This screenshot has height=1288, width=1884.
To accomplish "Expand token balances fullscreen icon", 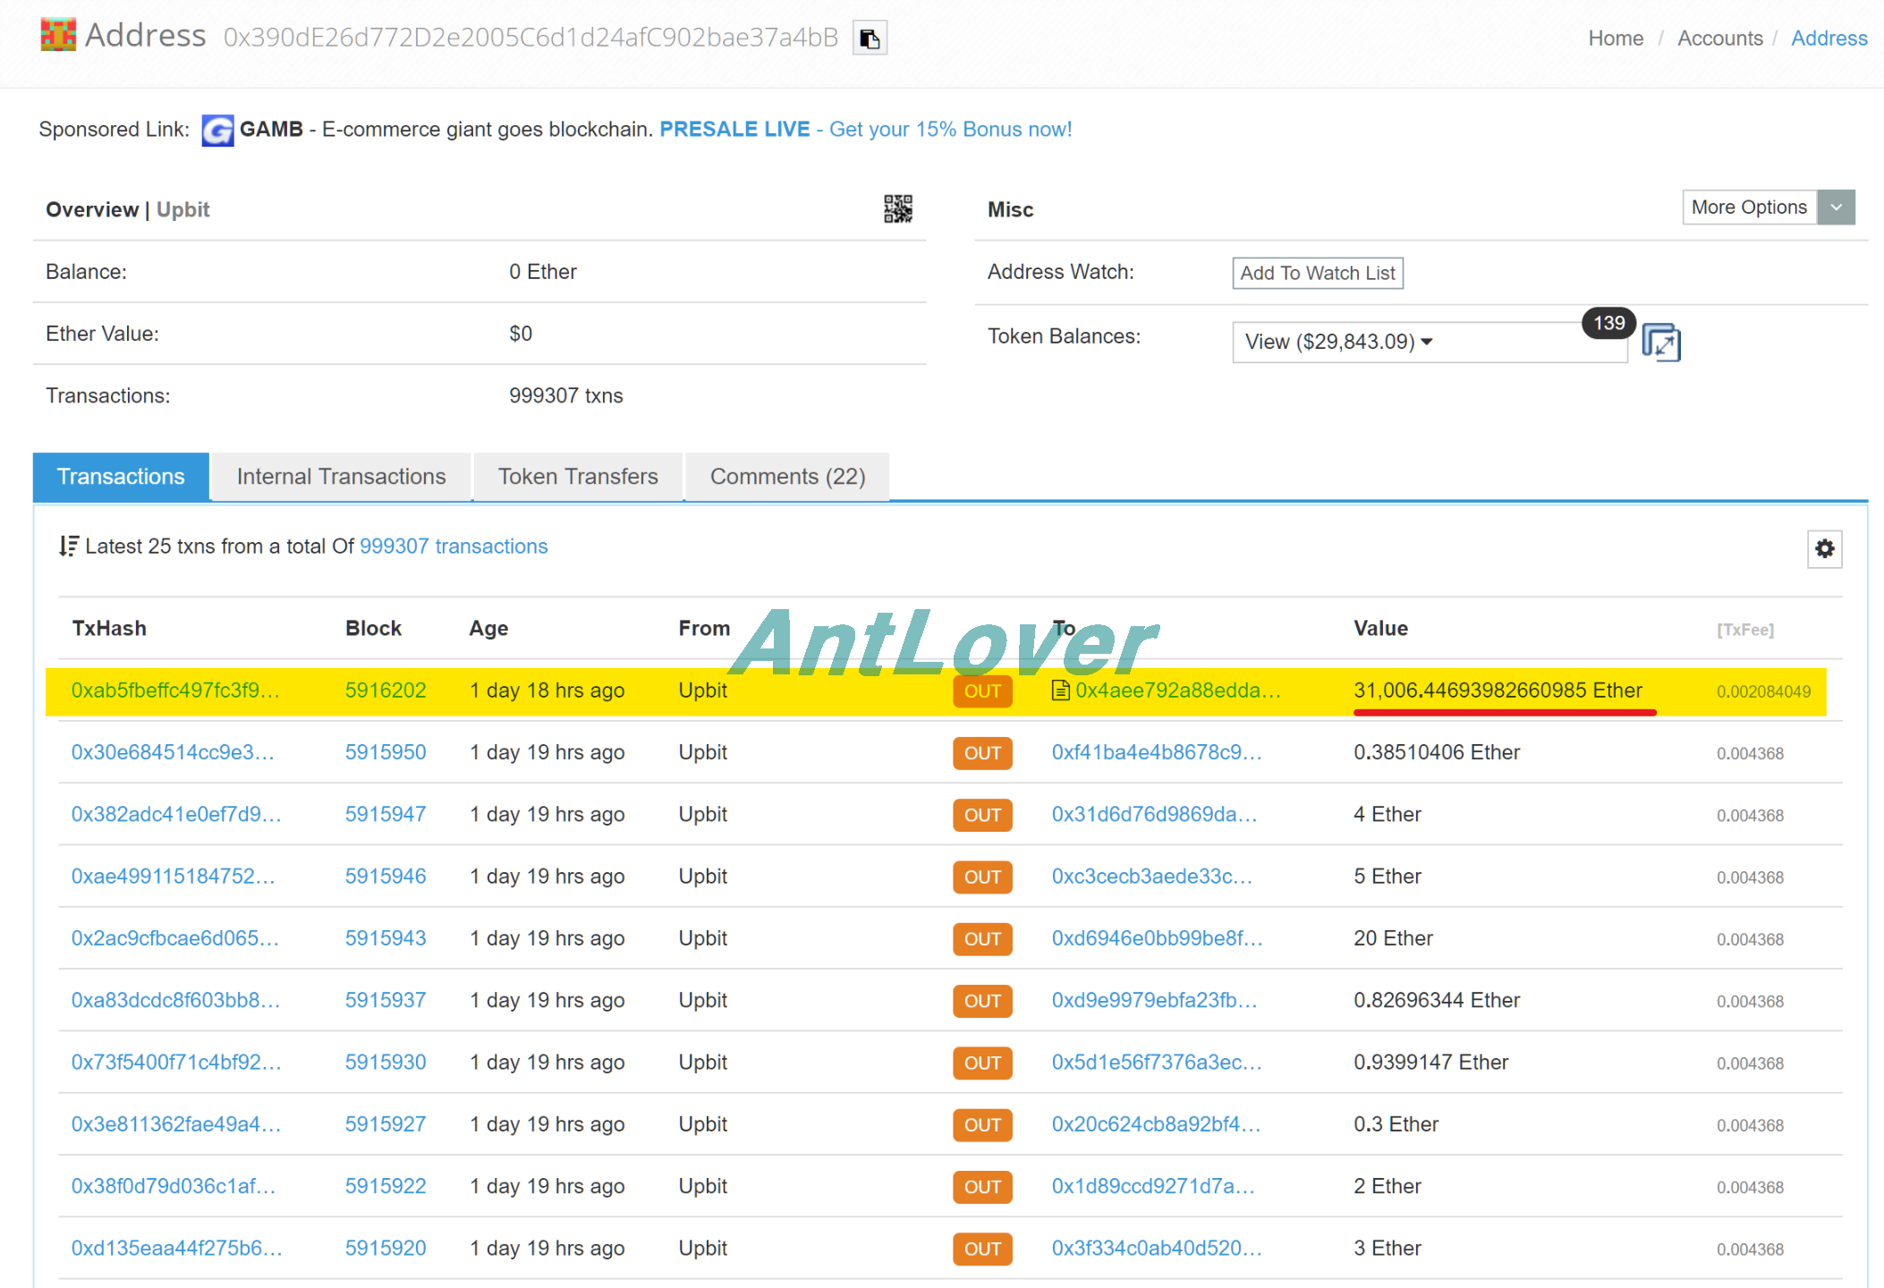I will pyautogui.click(x=1661, y=343).
